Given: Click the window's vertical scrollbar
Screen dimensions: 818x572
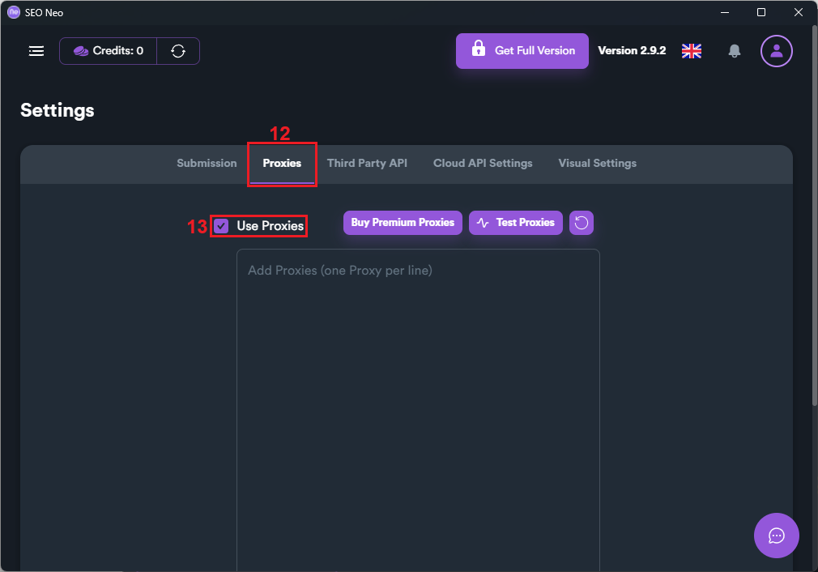Looking at the screenshot, I should [814, 214].
